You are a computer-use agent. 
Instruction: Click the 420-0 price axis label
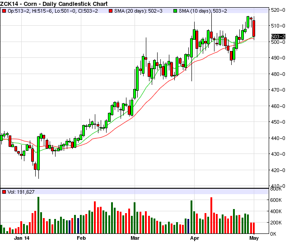278,170
